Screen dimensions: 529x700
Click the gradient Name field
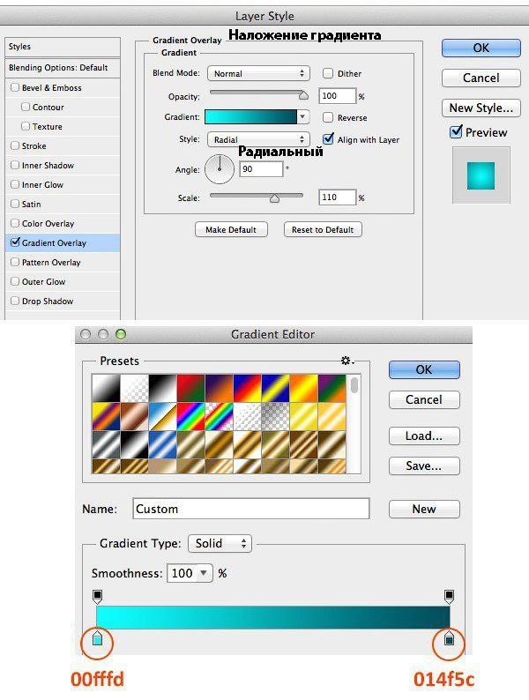(251, 509)
